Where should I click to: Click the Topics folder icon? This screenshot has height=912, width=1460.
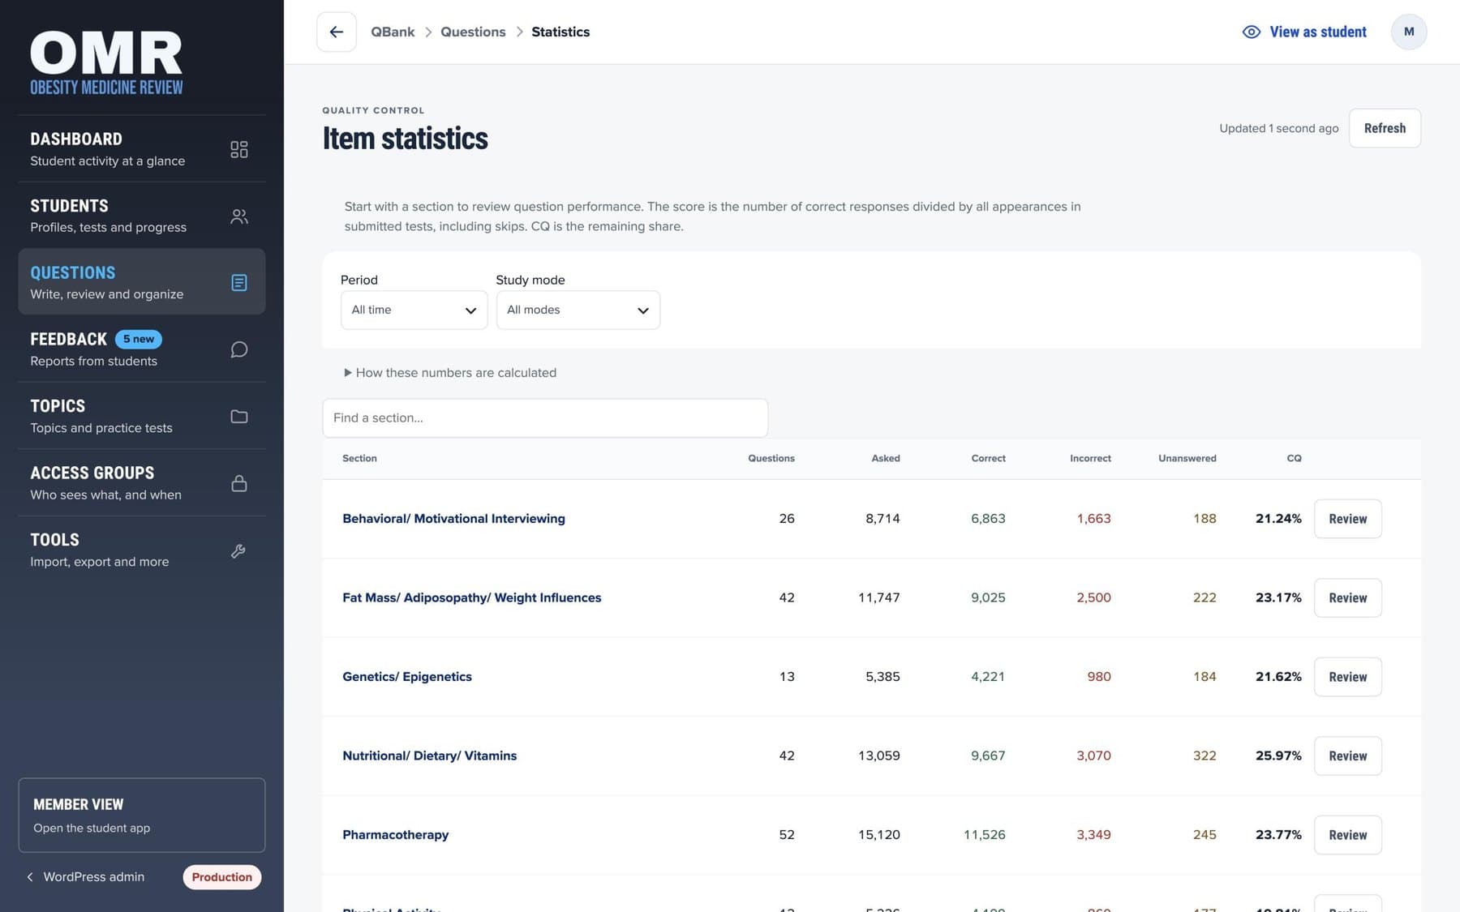[x=238, y=416]
